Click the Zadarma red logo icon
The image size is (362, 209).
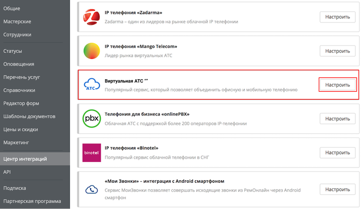pyautogui.click(x=92, y=17)
